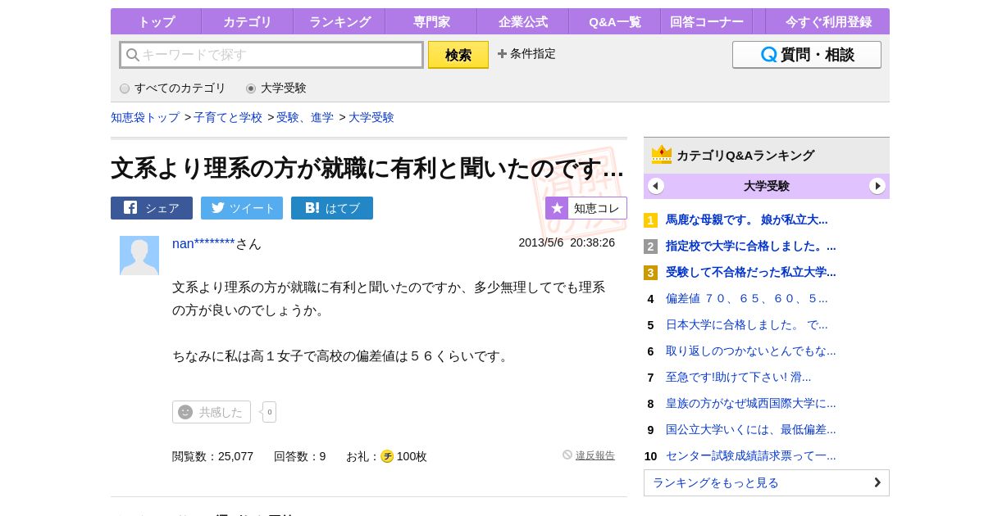Expand the 条件指定 search options
Image resolution: width=984 pixels, height=516 pixels.
pyautogui.click(x=526, y=53)
